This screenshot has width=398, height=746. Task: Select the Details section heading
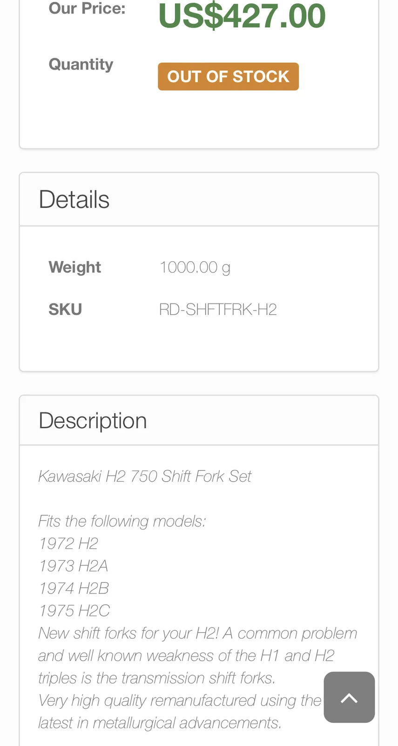click(74, 200)
